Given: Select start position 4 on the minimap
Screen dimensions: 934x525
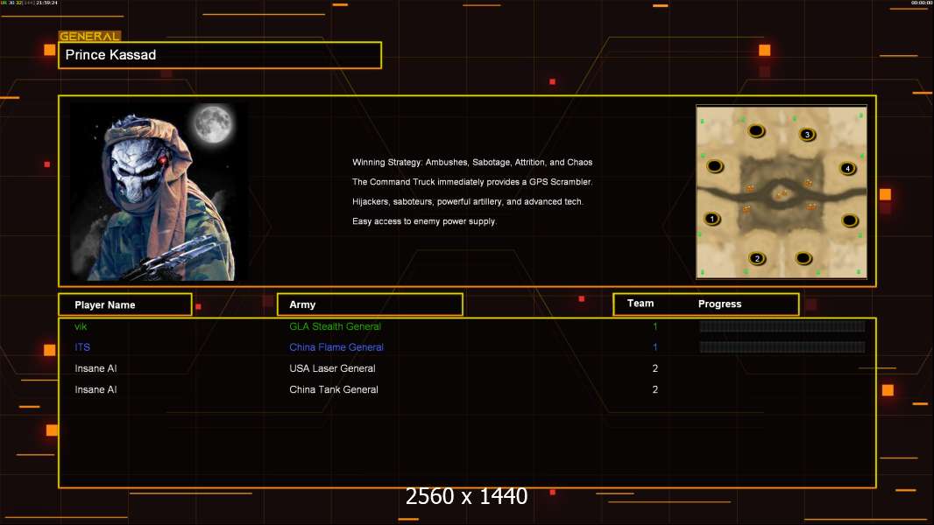Looking at the screenshot, I should (847, 168).
